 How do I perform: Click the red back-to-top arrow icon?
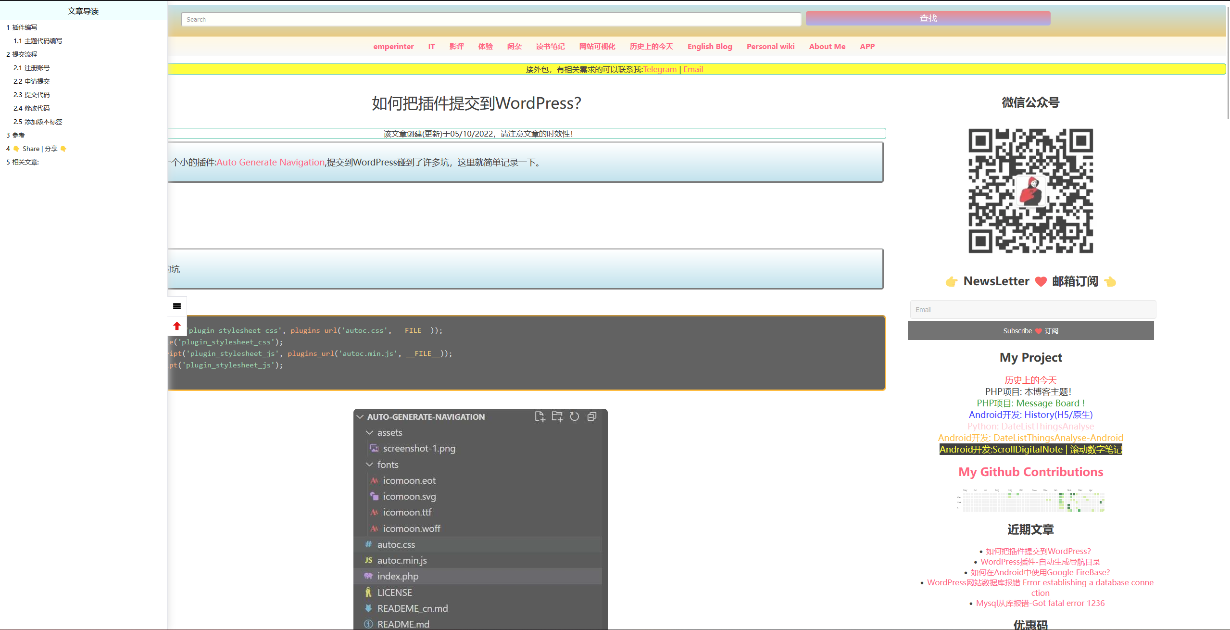tap(177, 326)
